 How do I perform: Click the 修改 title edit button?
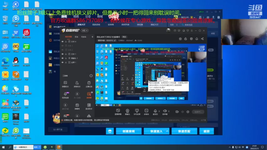pos(124,37)
